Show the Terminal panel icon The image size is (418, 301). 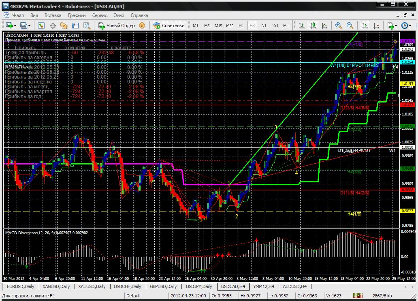tap(75, 26)
